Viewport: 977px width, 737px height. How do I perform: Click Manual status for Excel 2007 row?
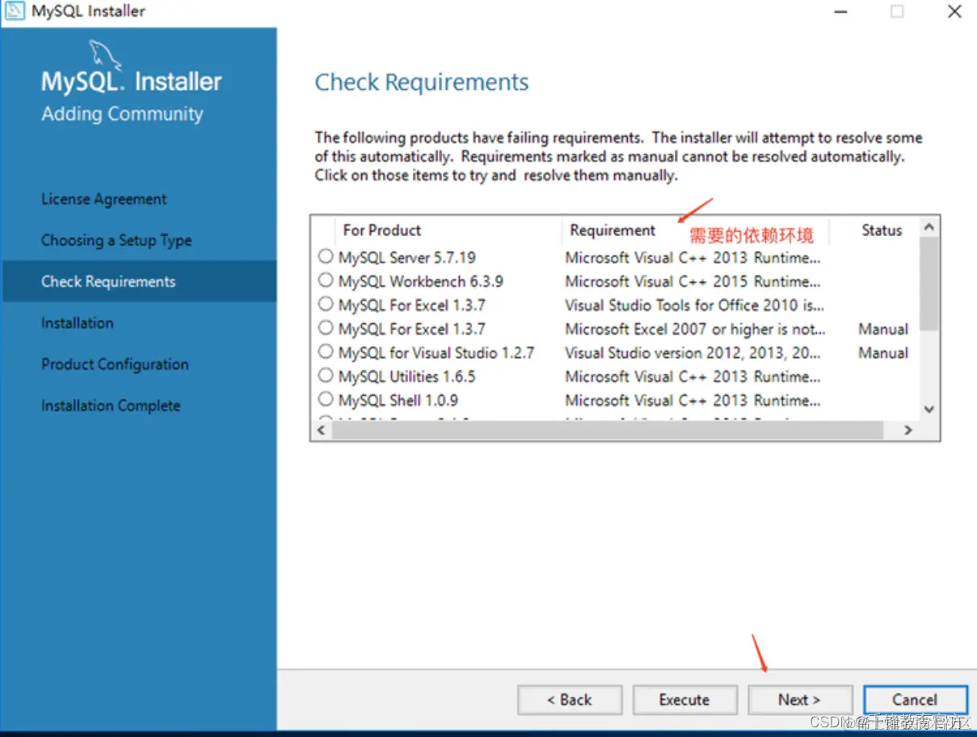(883, 329)
